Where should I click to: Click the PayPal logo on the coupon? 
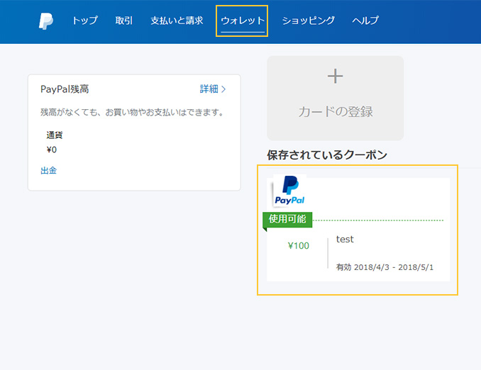point(289,191)
